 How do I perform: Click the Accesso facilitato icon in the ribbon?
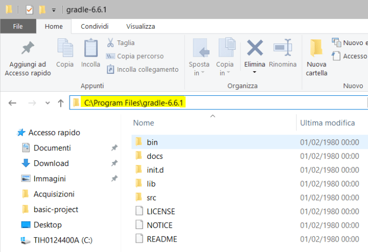(336, 56)
